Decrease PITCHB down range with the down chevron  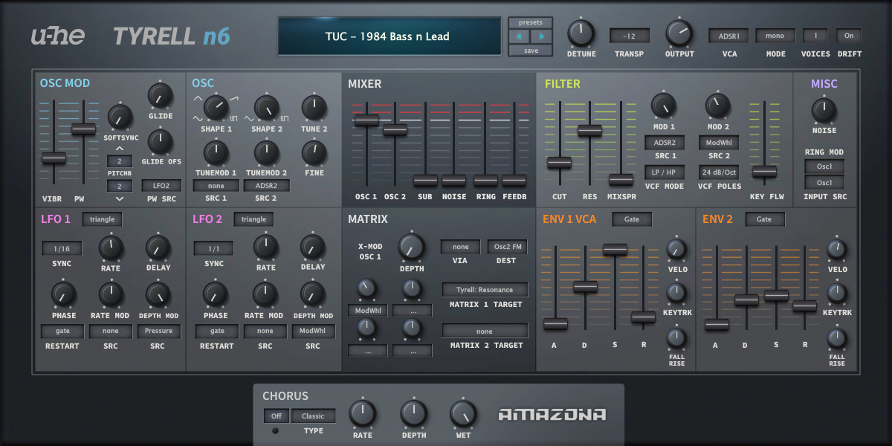(x=120, y=198)
